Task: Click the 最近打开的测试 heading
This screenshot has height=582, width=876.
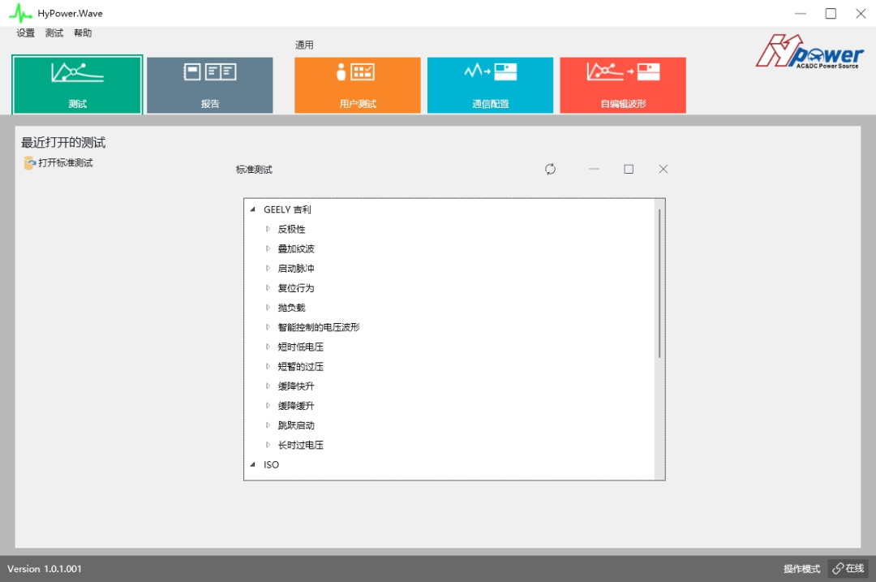Action: pos(63,143)
